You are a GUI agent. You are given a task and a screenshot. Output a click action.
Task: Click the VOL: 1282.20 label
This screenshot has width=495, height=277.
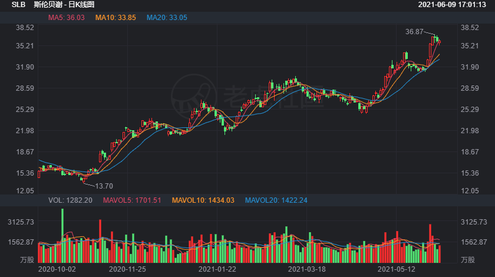[x=70, y=200]
